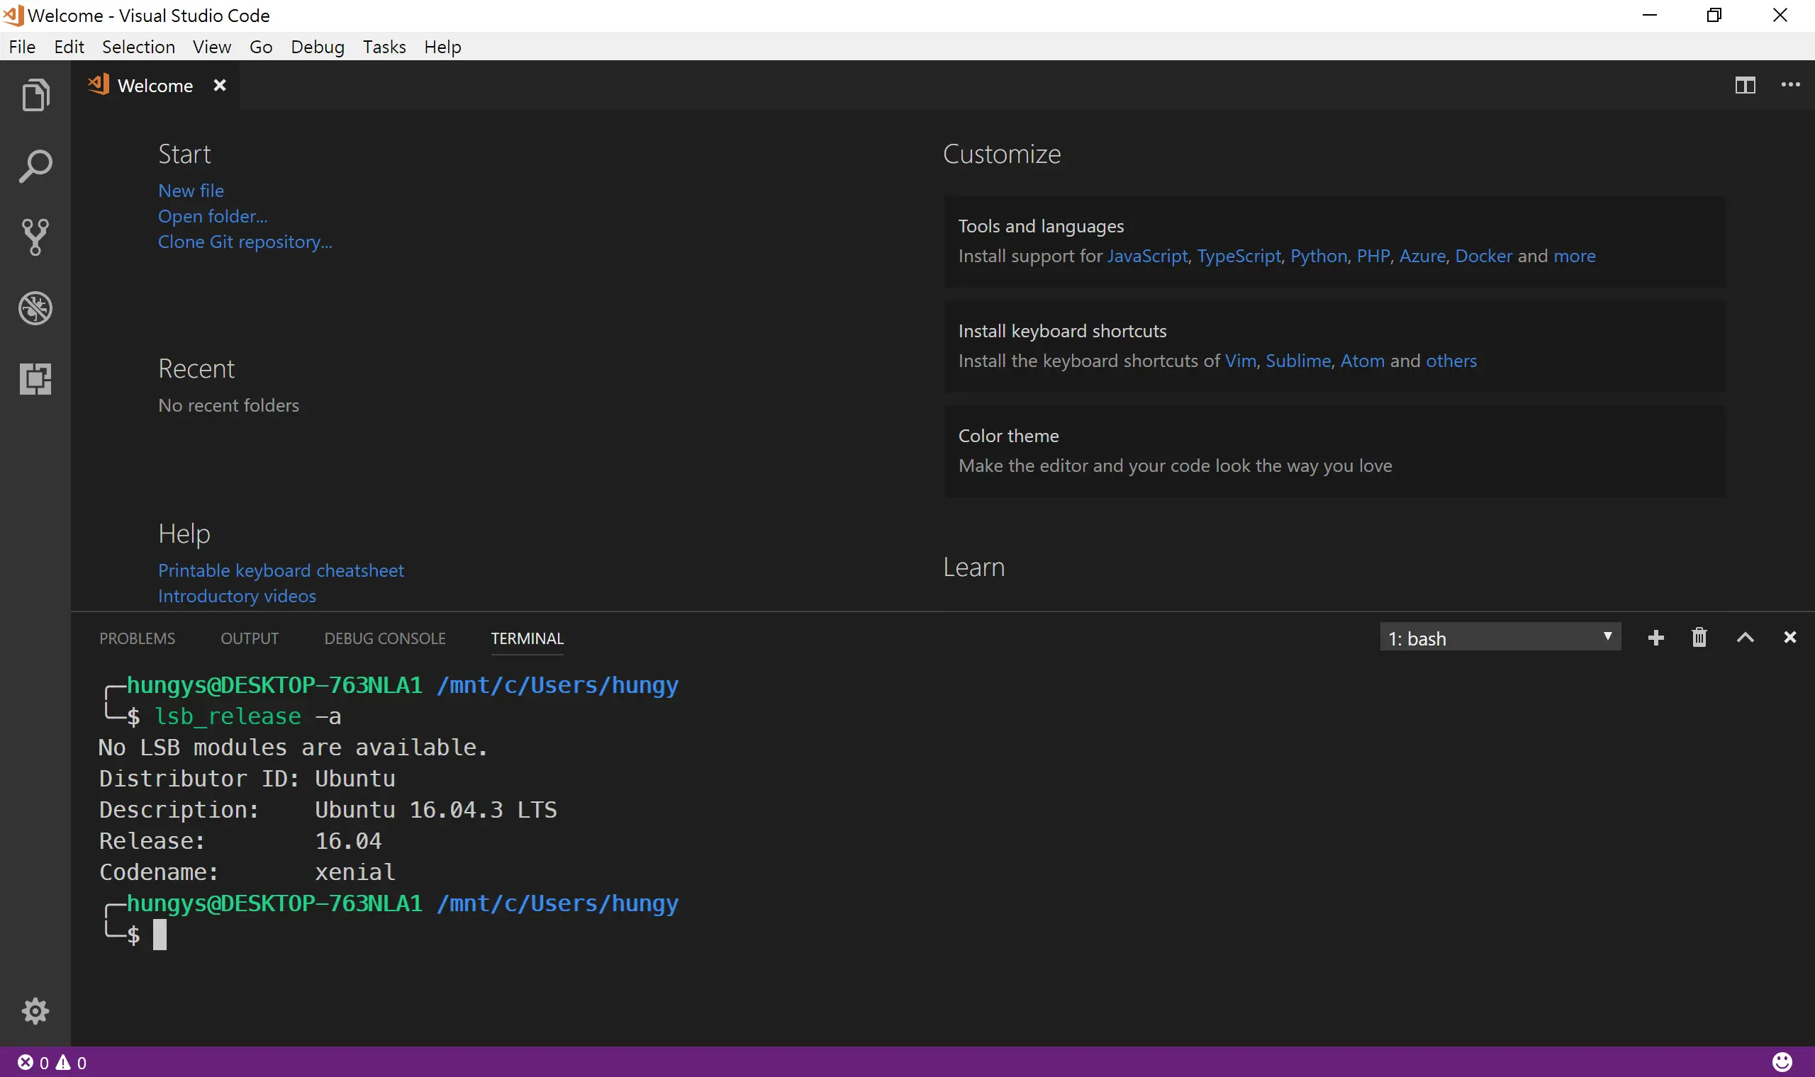Click the feedback smiley icon
This screenshot has height=1077, width=1815.
[x=1782, y=1061]
